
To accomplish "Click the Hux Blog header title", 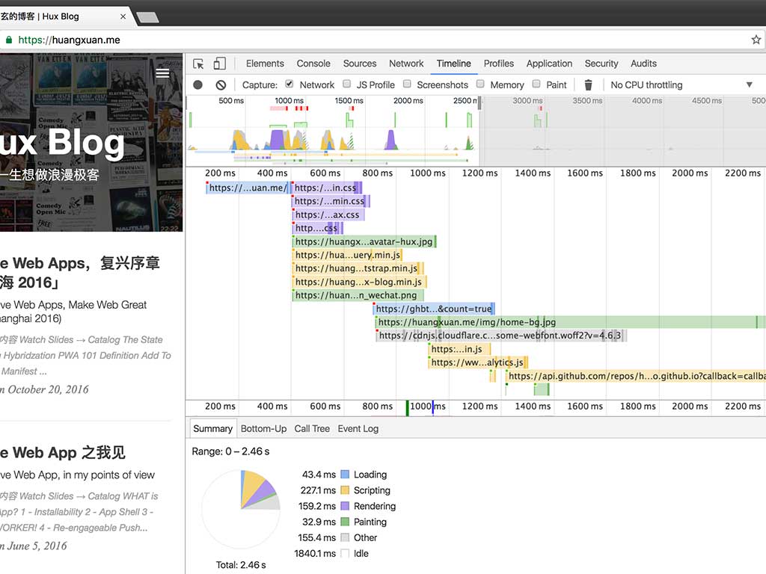I will click(62, 143).
